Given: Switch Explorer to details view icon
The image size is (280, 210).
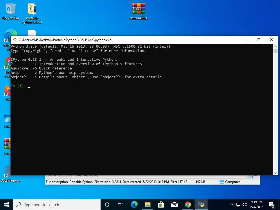Looking at the screenshot, I should pyautogui.click(x=249, y=176).
